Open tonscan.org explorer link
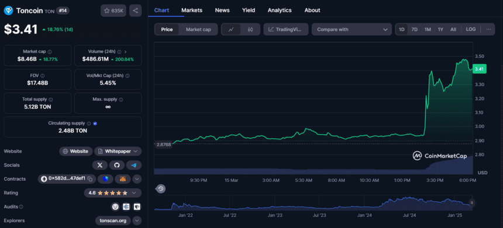503x228 pixels. 113,220
